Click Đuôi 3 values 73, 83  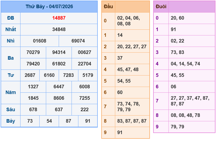[177, 52]
